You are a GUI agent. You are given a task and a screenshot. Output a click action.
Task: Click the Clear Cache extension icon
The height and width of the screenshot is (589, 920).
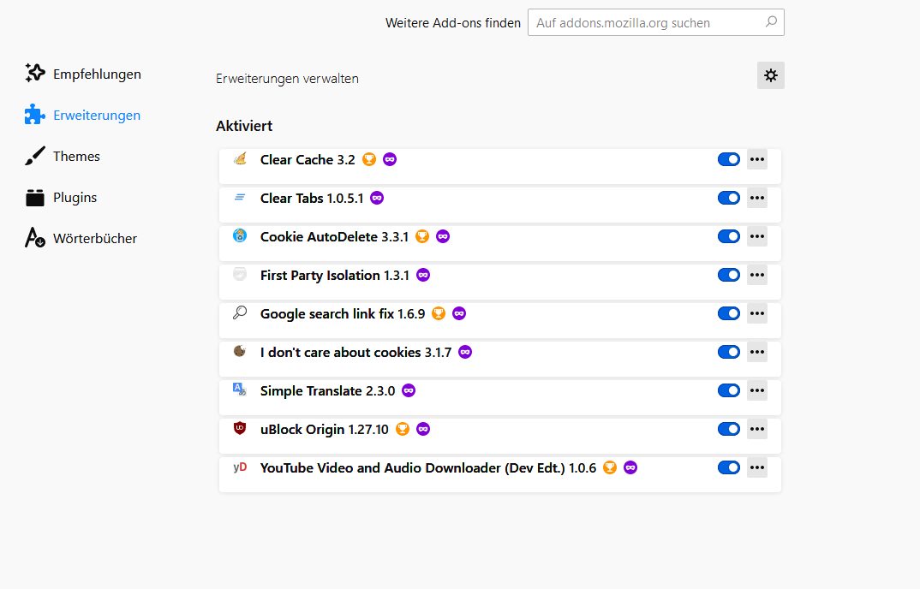tap(240, 158)
